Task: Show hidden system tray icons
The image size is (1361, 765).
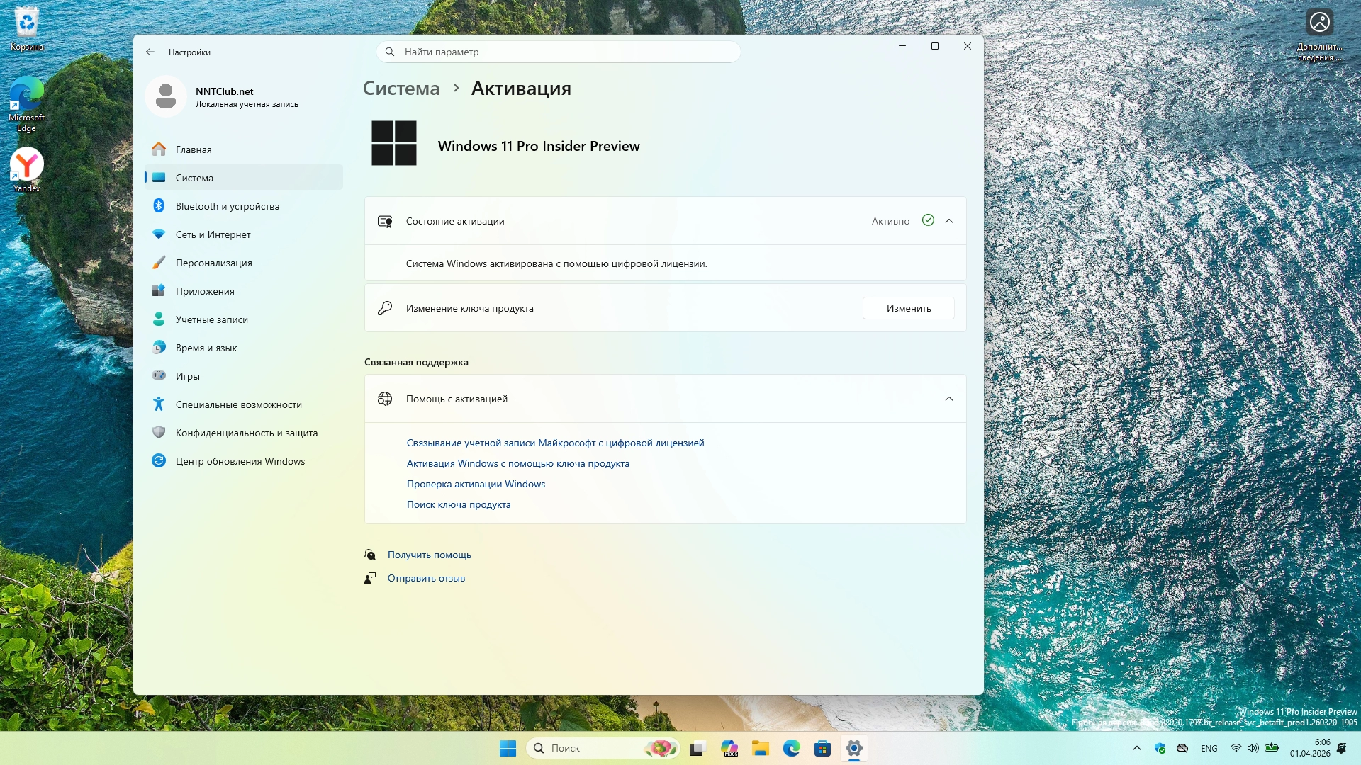Action: [1137, 748]
